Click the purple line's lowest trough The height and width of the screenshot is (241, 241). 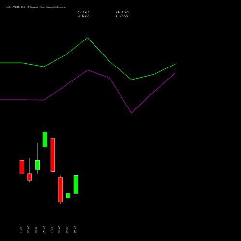coord(131,113)
